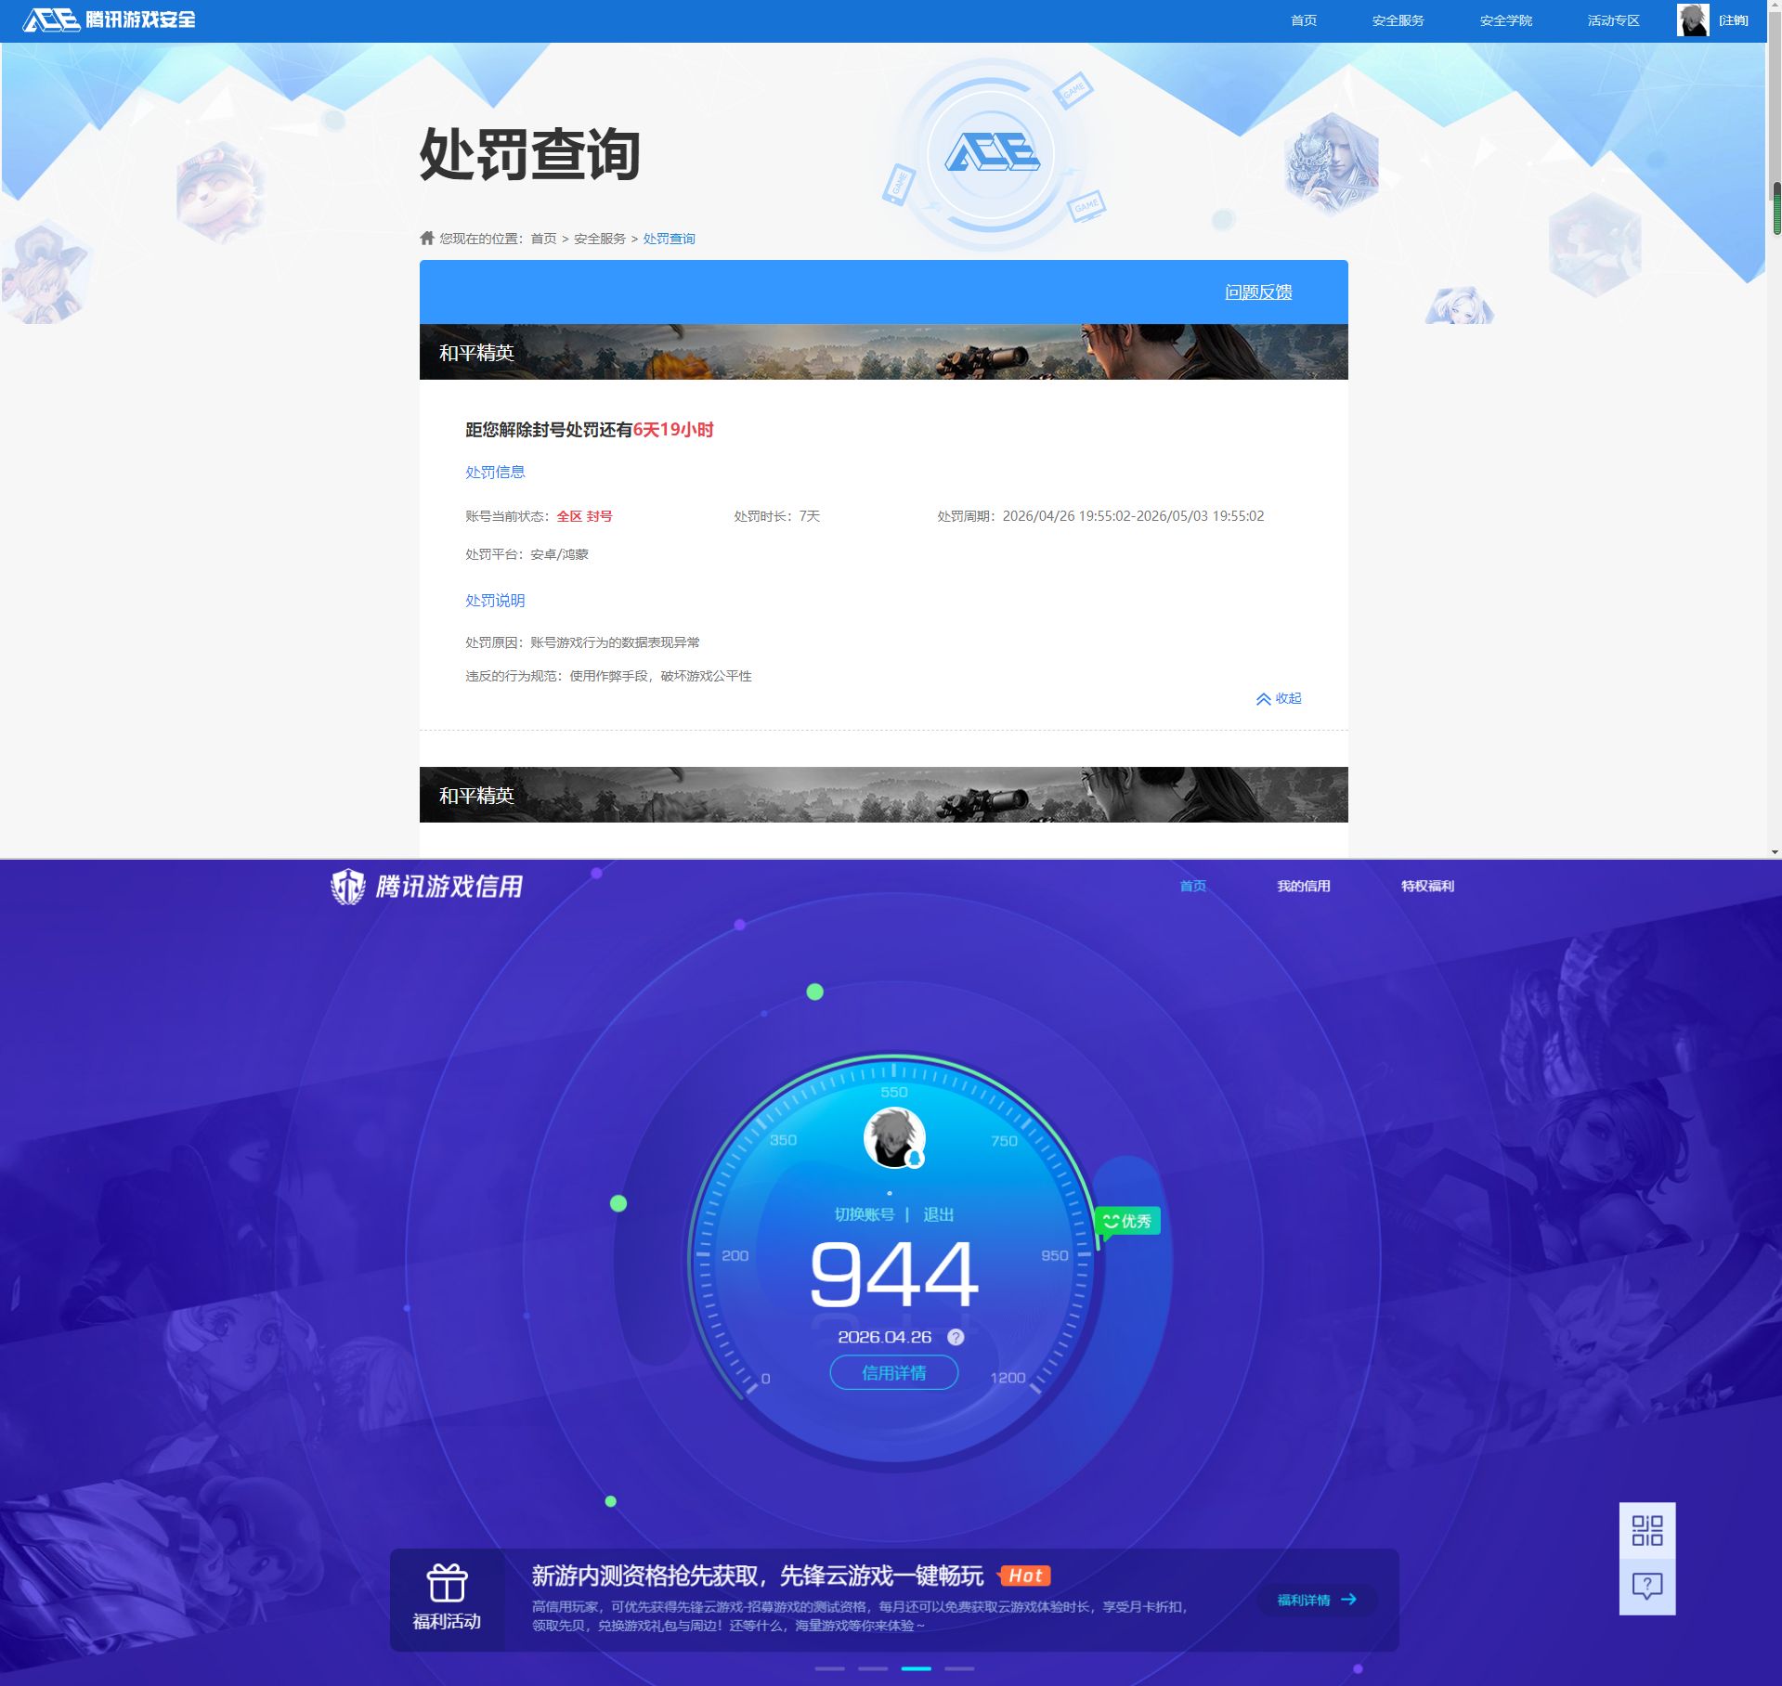Open the help chat floating button
Image resolution: width=1782 pixels, height=1686 pixels.
pyautogui.click(x=1647, y=1587)
